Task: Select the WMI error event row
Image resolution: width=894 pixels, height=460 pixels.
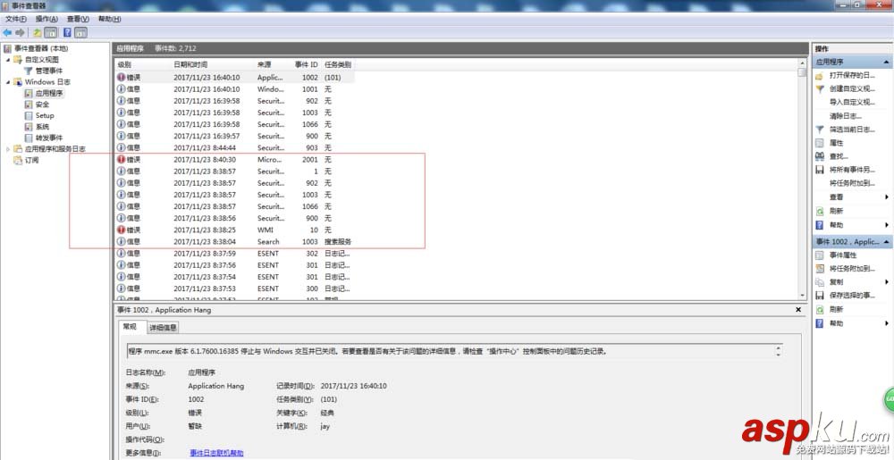Action: [235, 230]
